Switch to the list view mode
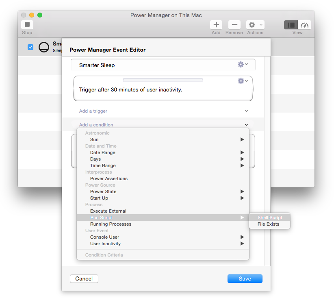Viewport: 334px width, 298px height. [291, 25]
